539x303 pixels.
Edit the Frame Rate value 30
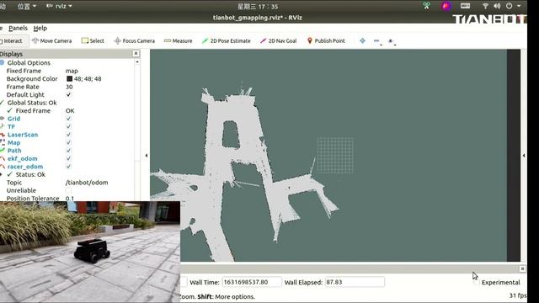pyautogui.click(x=69, y=87)
